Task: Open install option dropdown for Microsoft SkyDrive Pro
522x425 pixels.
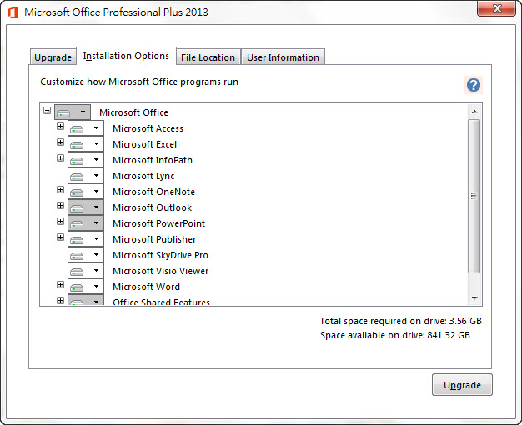Action: tap(86, 255)
